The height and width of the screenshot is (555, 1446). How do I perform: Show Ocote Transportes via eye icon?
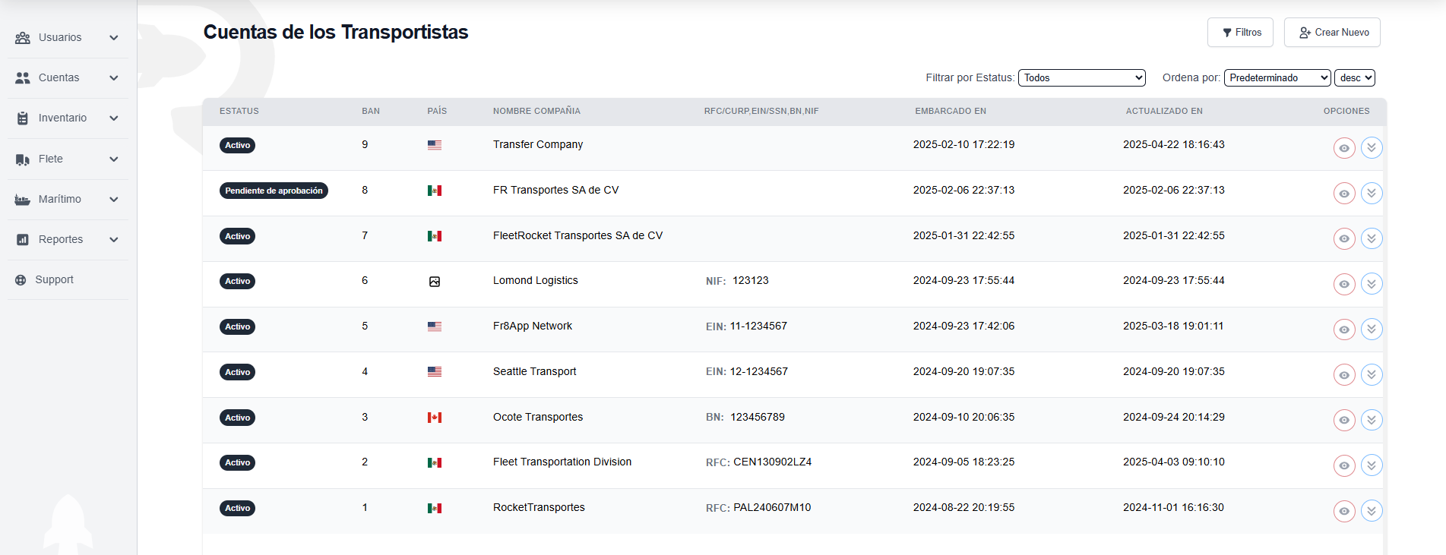click(1344, 420)
